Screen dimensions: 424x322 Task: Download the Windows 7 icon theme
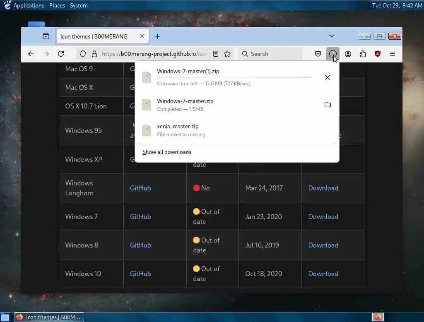point(323,216)
